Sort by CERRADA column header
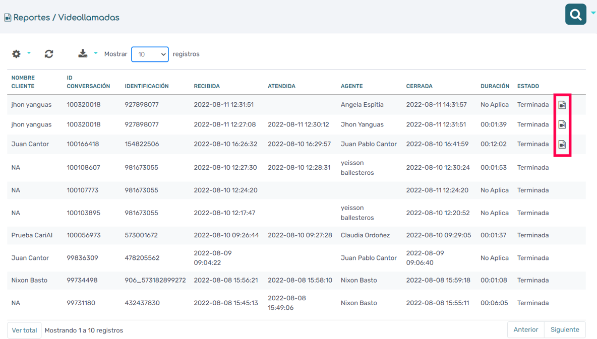Image resolution: width=597 pixels, height=339 pixels. [x=419, y=86]
